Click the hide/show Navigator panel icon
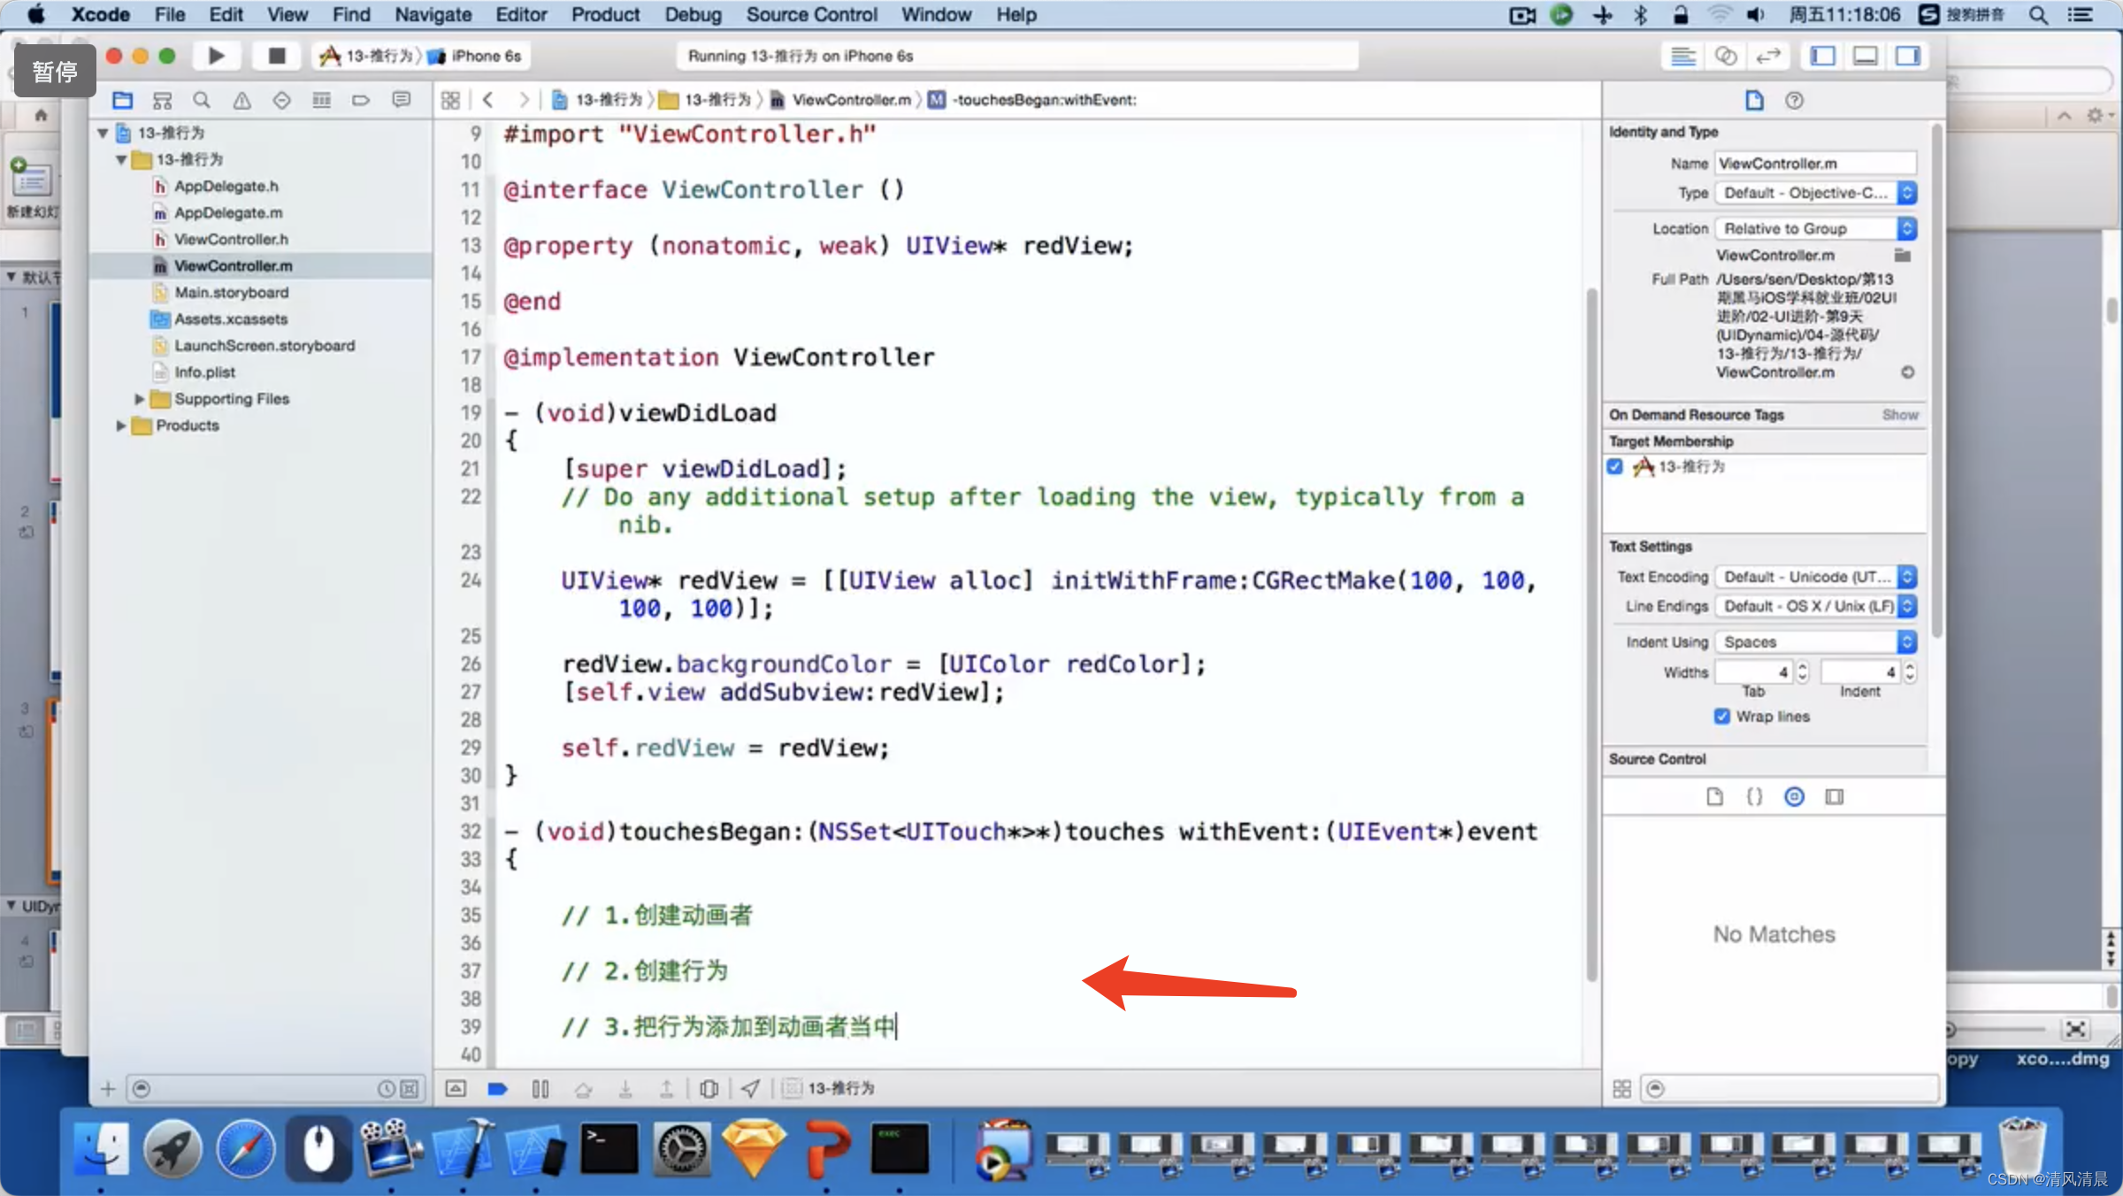 pyautogui.click(x=1826, y=56)
